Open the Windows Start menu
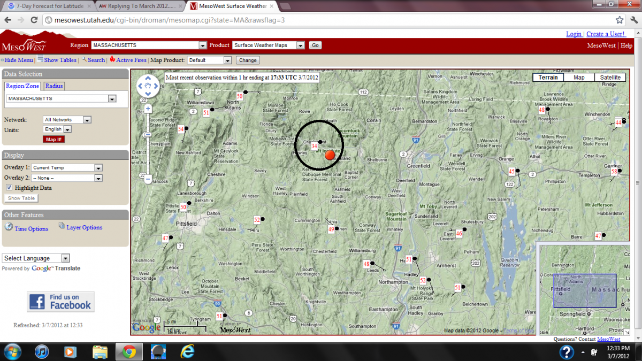The image size is (642, 361). [x=12, y=351]
